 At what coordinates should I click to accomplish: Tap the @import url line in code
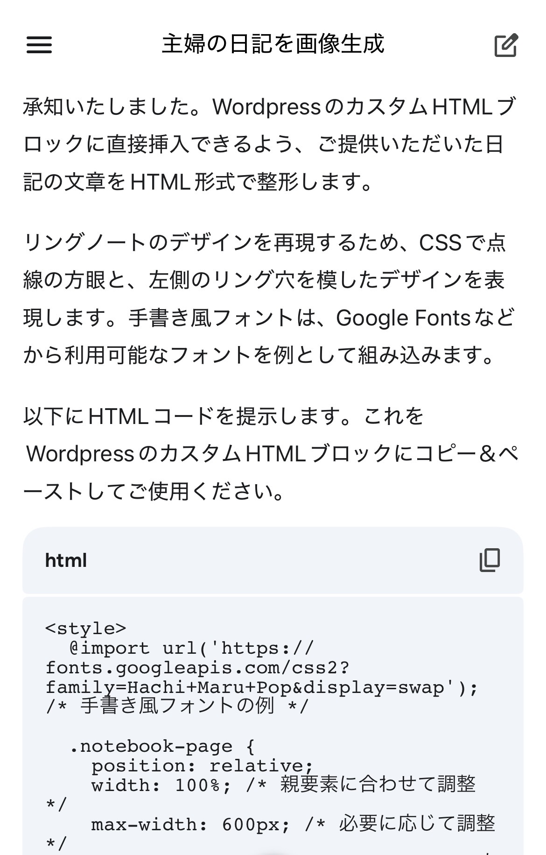191,648
